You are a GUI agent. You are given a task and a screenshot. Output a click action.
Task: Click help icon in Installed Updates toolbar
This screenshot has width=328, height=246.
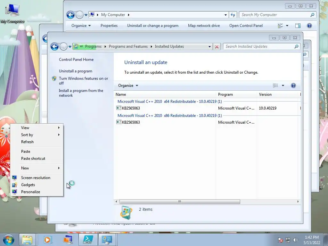(293, 85)
